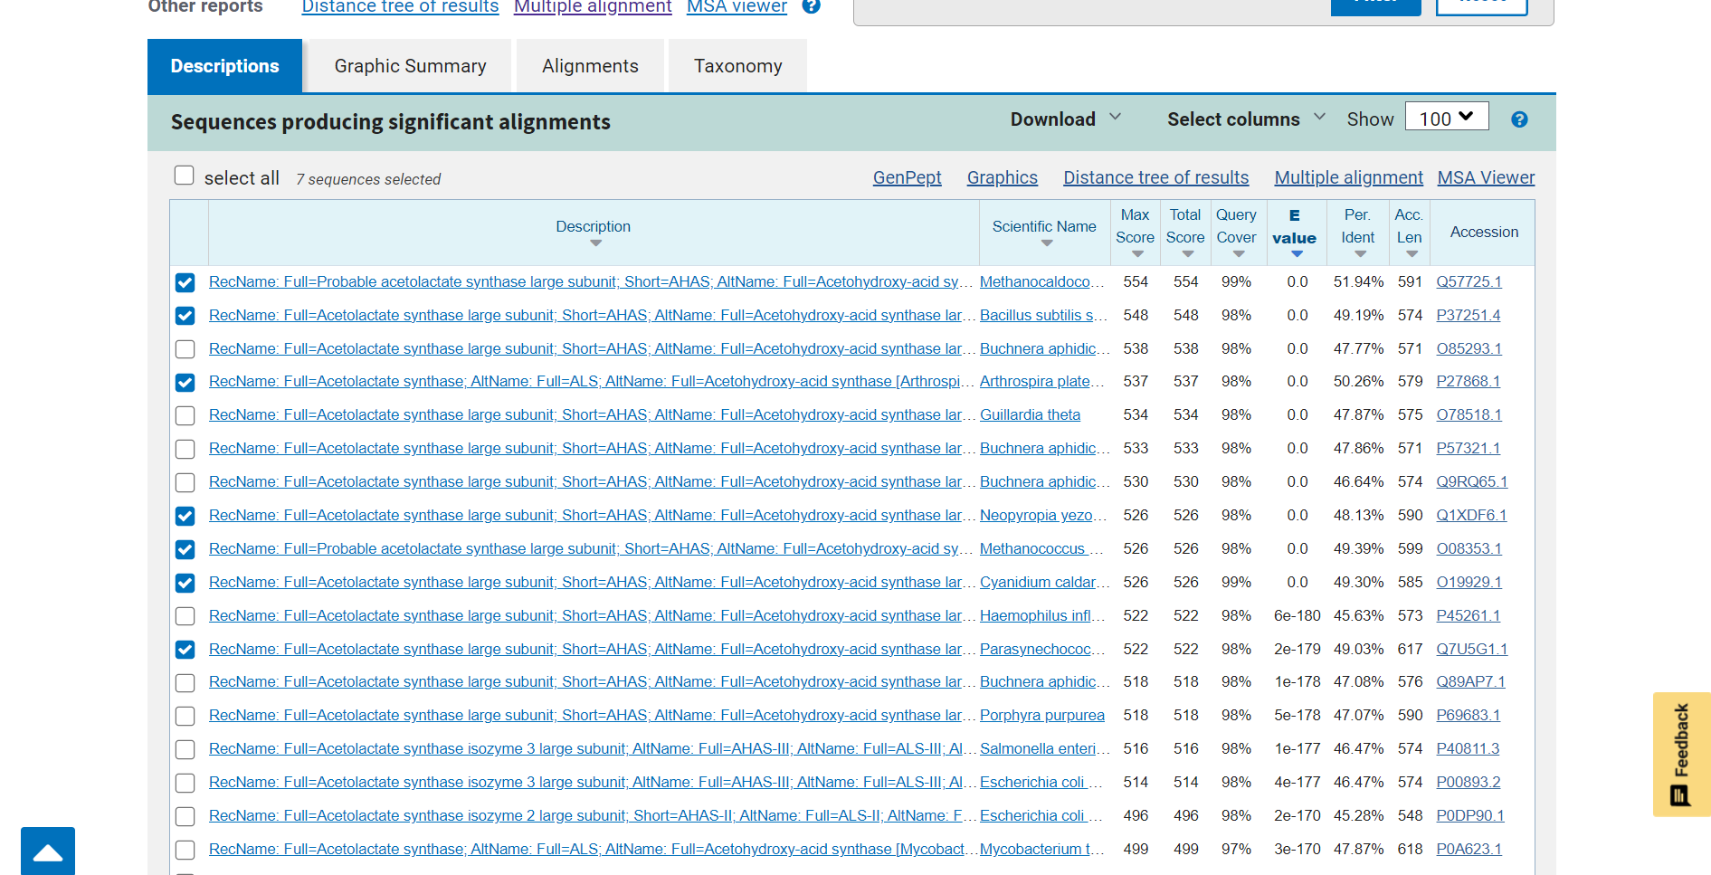1711x875 pixels.
Task: Expand the Select columns dropdown
Action: coord(1246,119)
